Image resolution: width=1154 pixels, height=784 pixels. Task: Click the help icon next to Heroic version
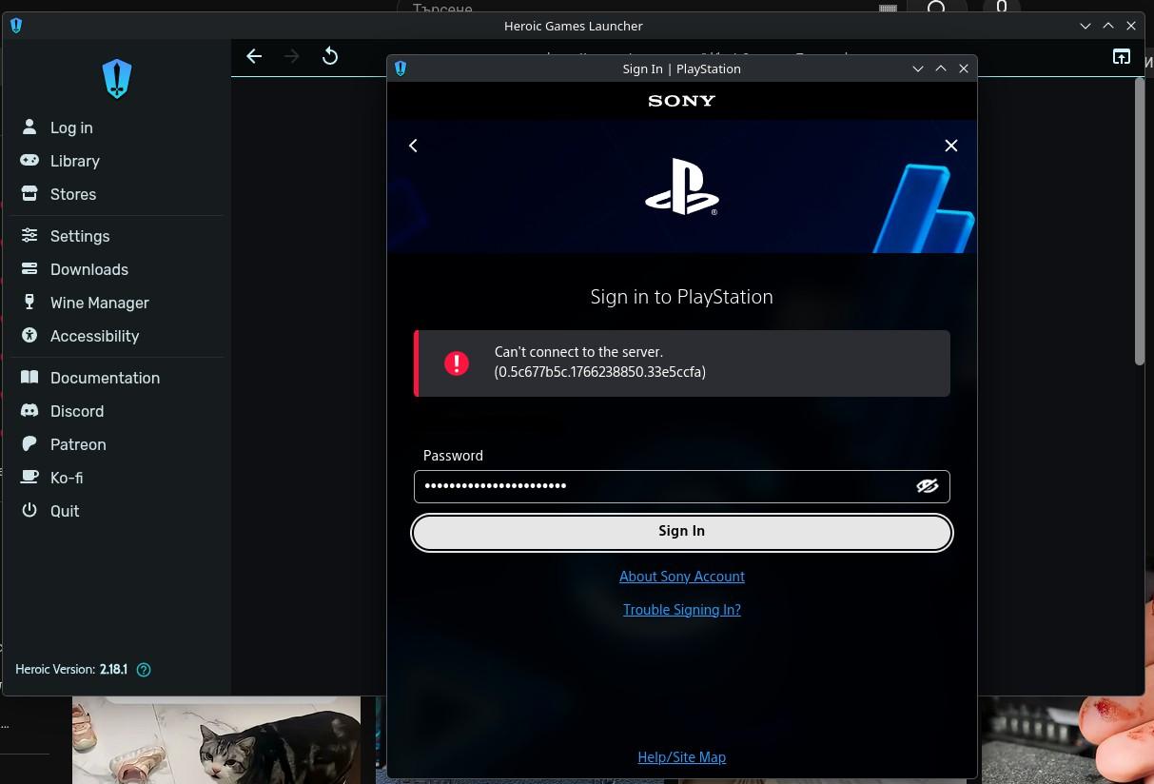(144, 670)
